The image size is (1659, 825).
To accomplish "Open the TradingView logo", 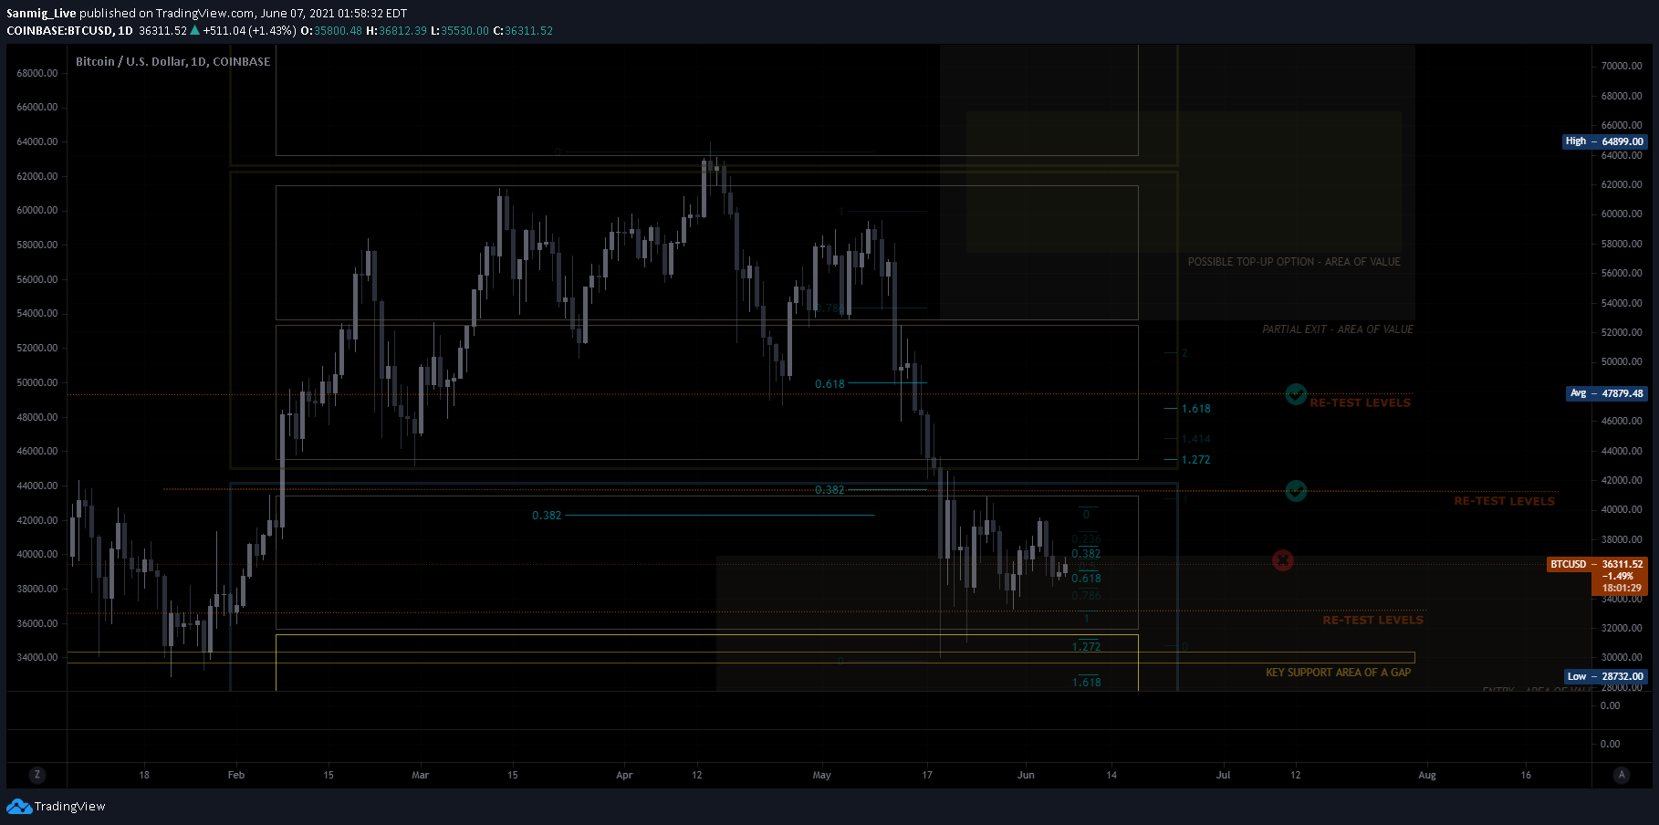I will pos(56,807).
